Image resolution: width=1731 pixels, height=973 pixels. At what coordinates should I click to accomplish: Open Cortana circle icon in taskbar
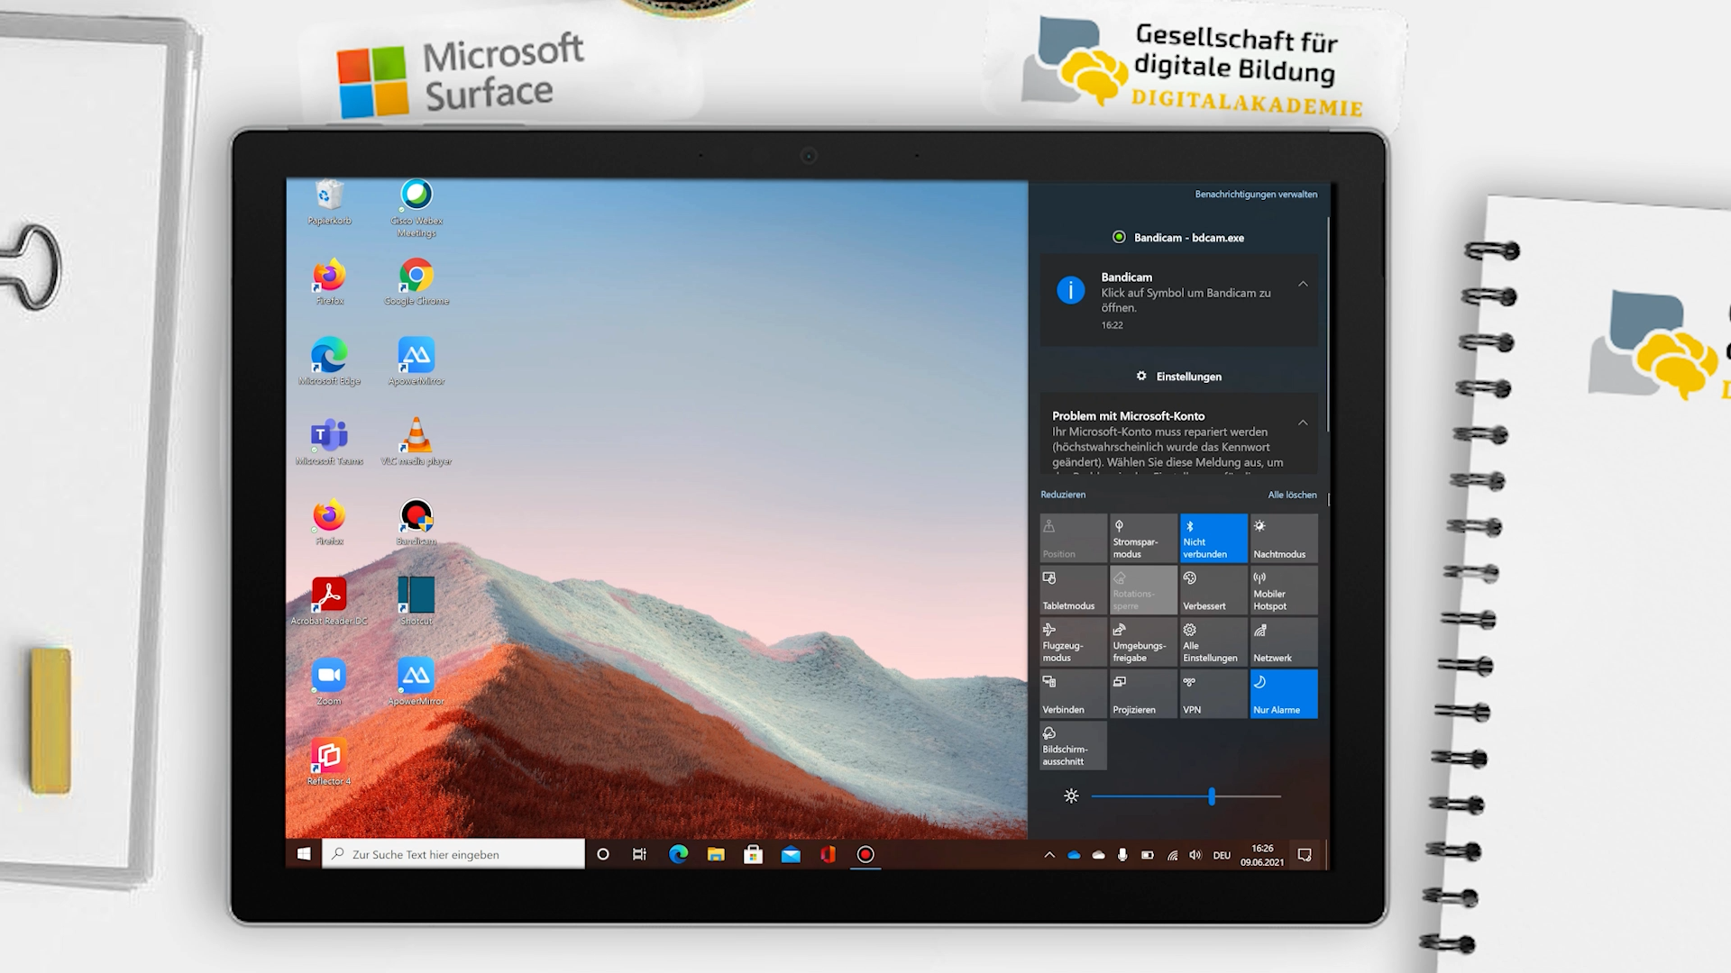[603, 854]
